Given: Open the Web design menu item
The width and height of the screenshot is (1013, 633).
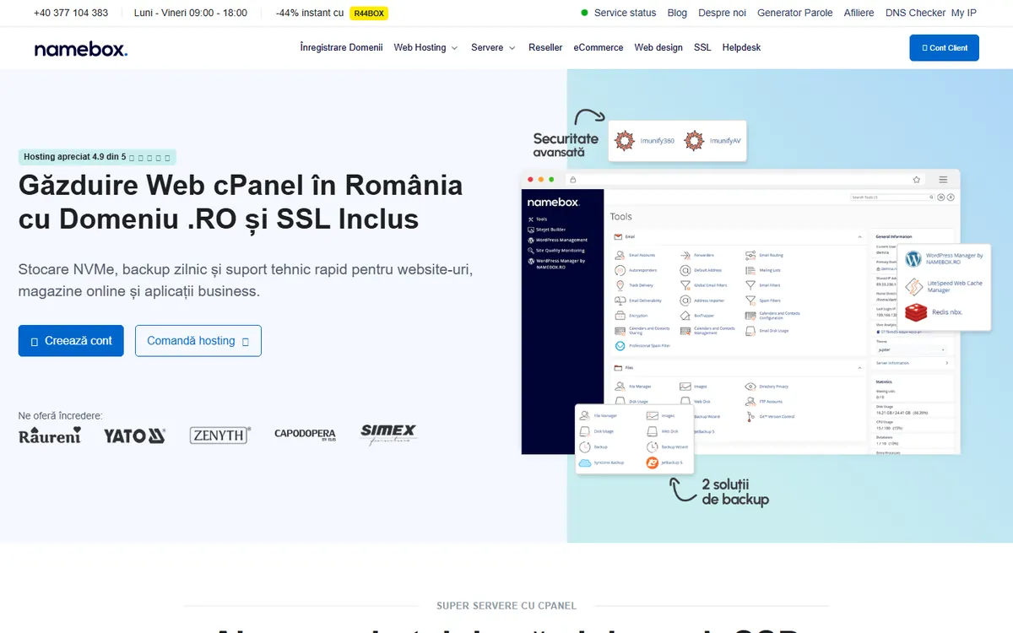Looking at the screenshot, I should [x=658, y=47].
